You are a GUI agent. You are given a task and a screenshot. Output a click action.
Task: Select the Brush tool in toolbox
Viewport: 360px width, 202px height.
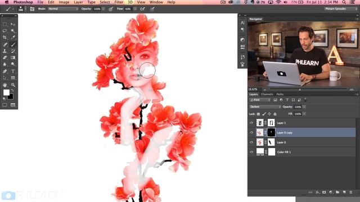coord(13,44)
